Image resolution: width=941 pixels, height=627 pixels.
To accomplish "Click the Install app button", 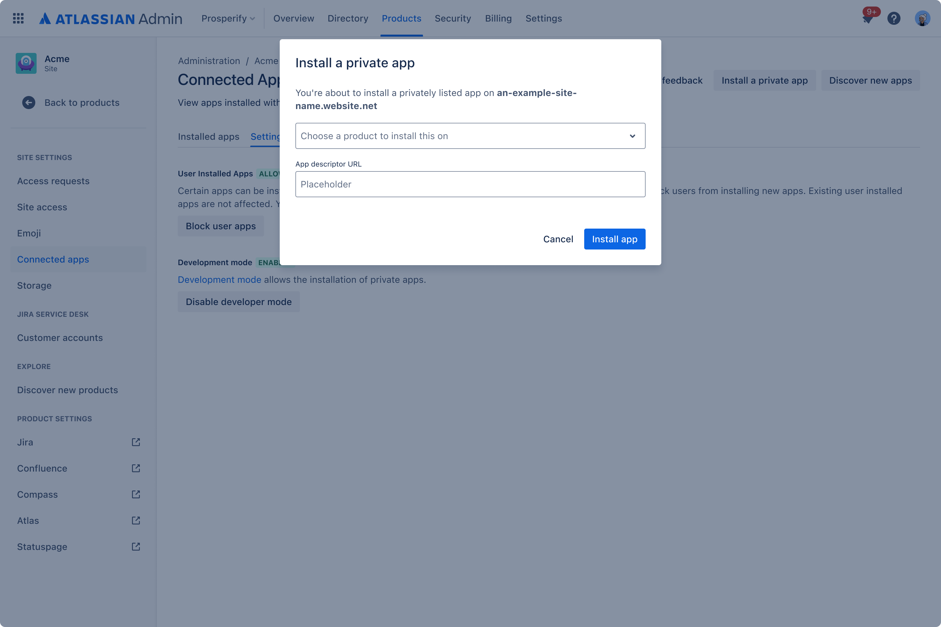I will [614, 239].
